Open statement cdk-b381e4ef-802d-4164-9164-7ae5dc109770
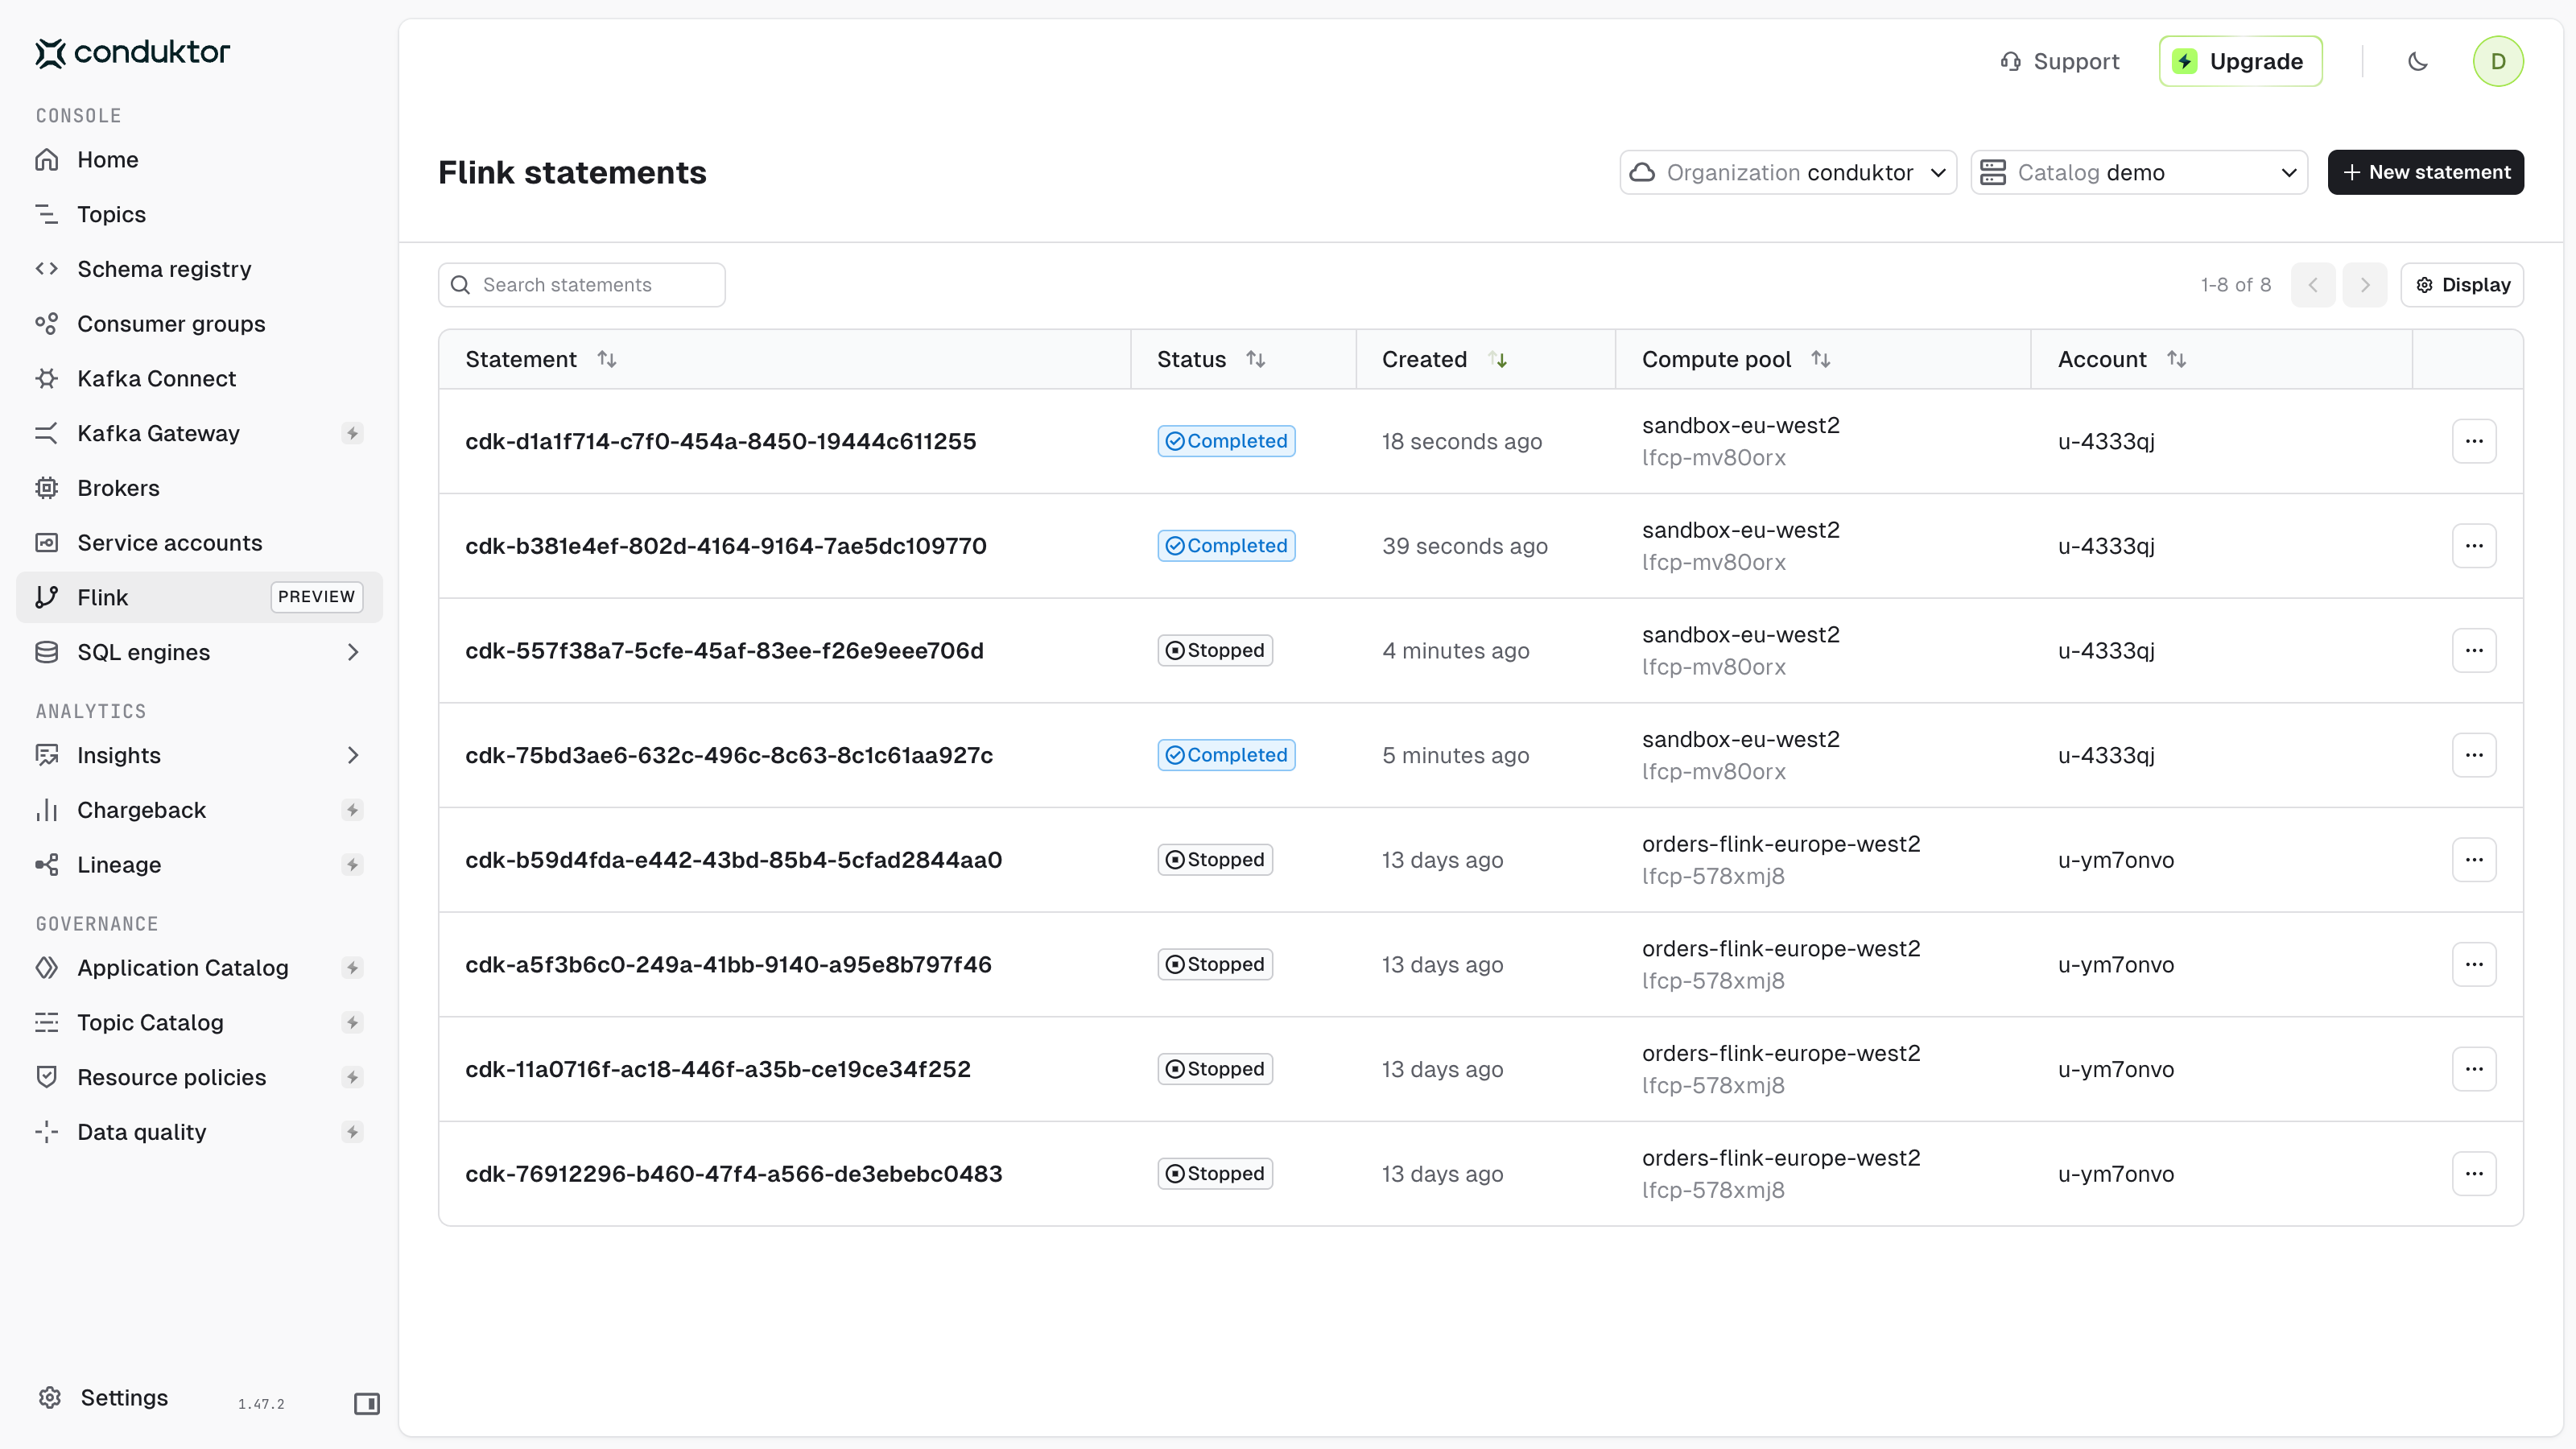 [726, 546]
